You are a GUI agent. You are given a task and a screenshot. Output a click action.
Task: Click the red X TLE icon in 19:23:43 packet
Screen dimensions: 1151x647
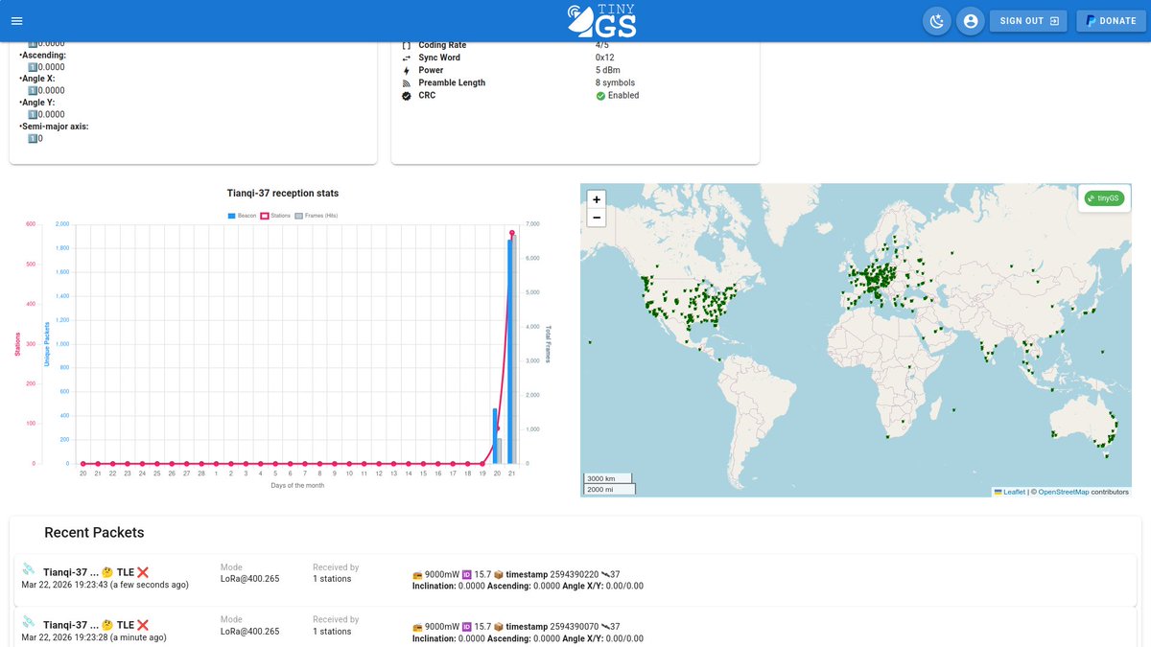[x=143, y=571]
